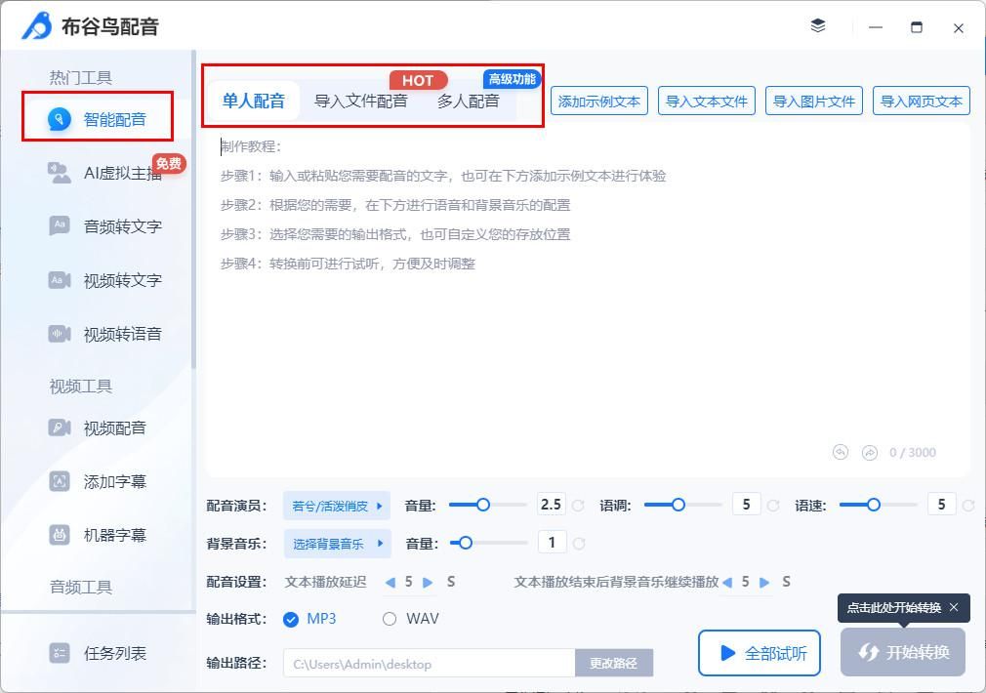
Task: Click the voice 音量 value box 2.5
Action: click(551, 505)
